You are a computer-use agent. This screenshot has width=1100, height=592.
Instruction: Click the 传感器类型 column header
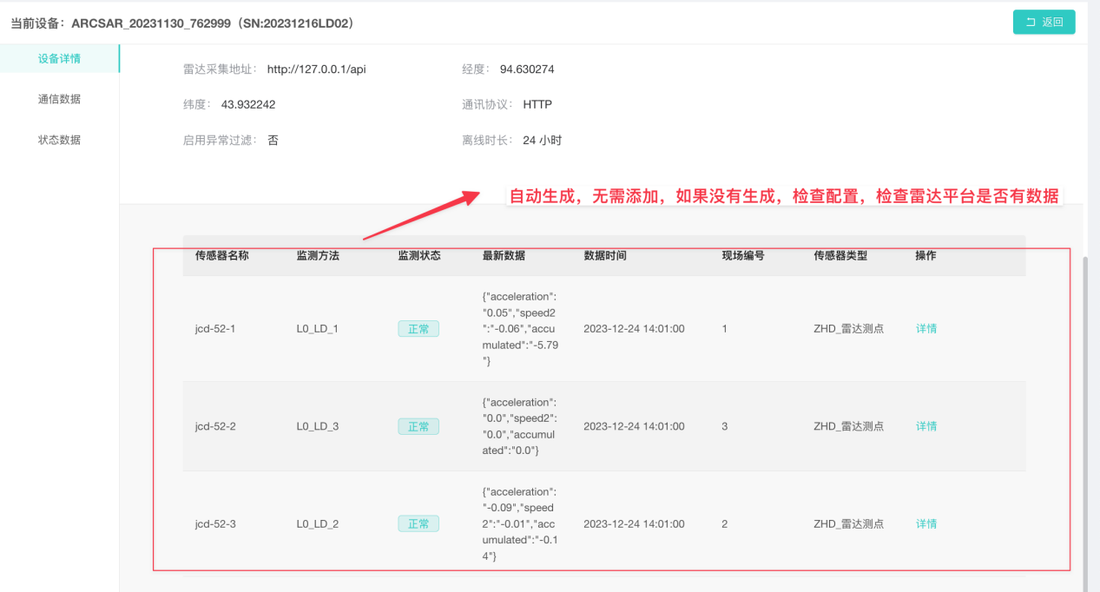(x=840, y=256)
